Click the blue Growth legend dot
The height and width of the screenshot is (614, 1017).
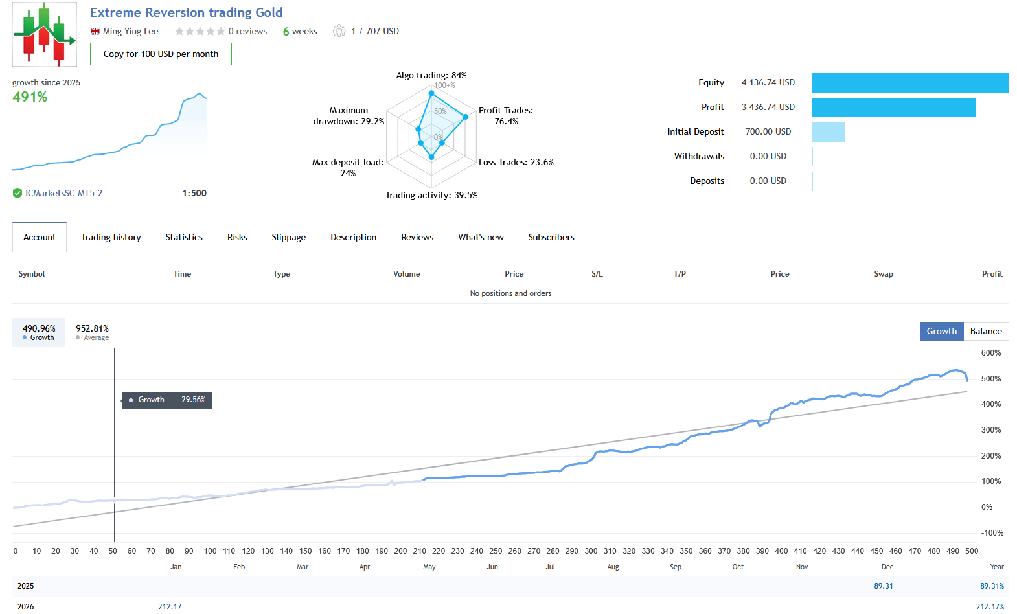coord(25,337)
